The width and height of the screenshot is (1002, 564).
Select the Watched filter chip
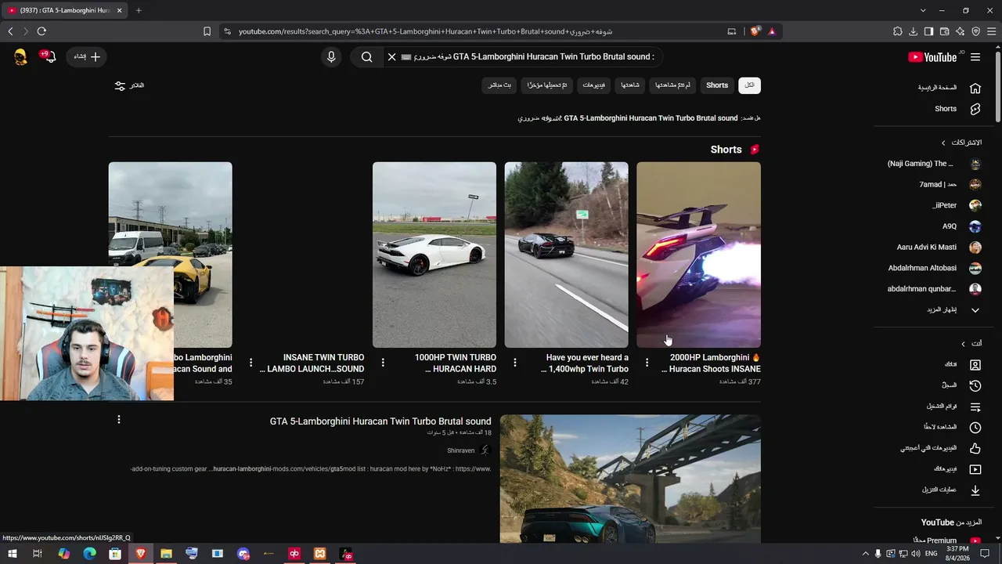coord(630,85)
